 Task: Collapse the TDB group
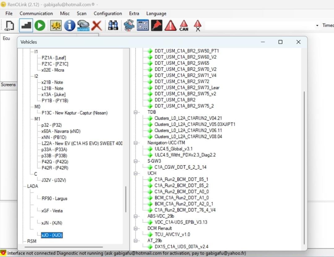point(135,112)
